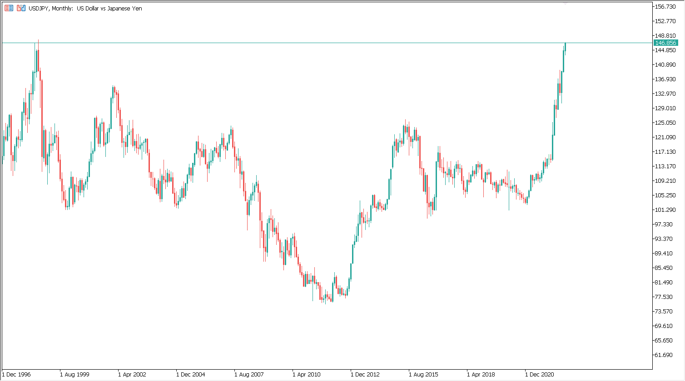Click the 1 Dec 2020 date label
The height and width of the screenshot is (381, 685).
point(540,375)
